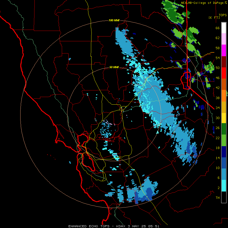Image resolution: width=228 pixels, height=228 pixels.
Task: Select the light pink legend swatch
Action: coord(224,39)
